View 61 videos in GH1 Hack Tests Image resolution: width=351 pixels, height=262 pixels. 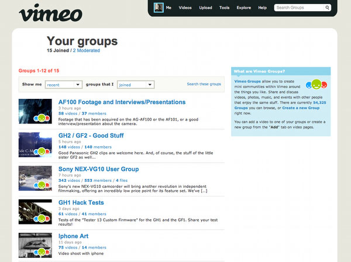tap(68, 214)
